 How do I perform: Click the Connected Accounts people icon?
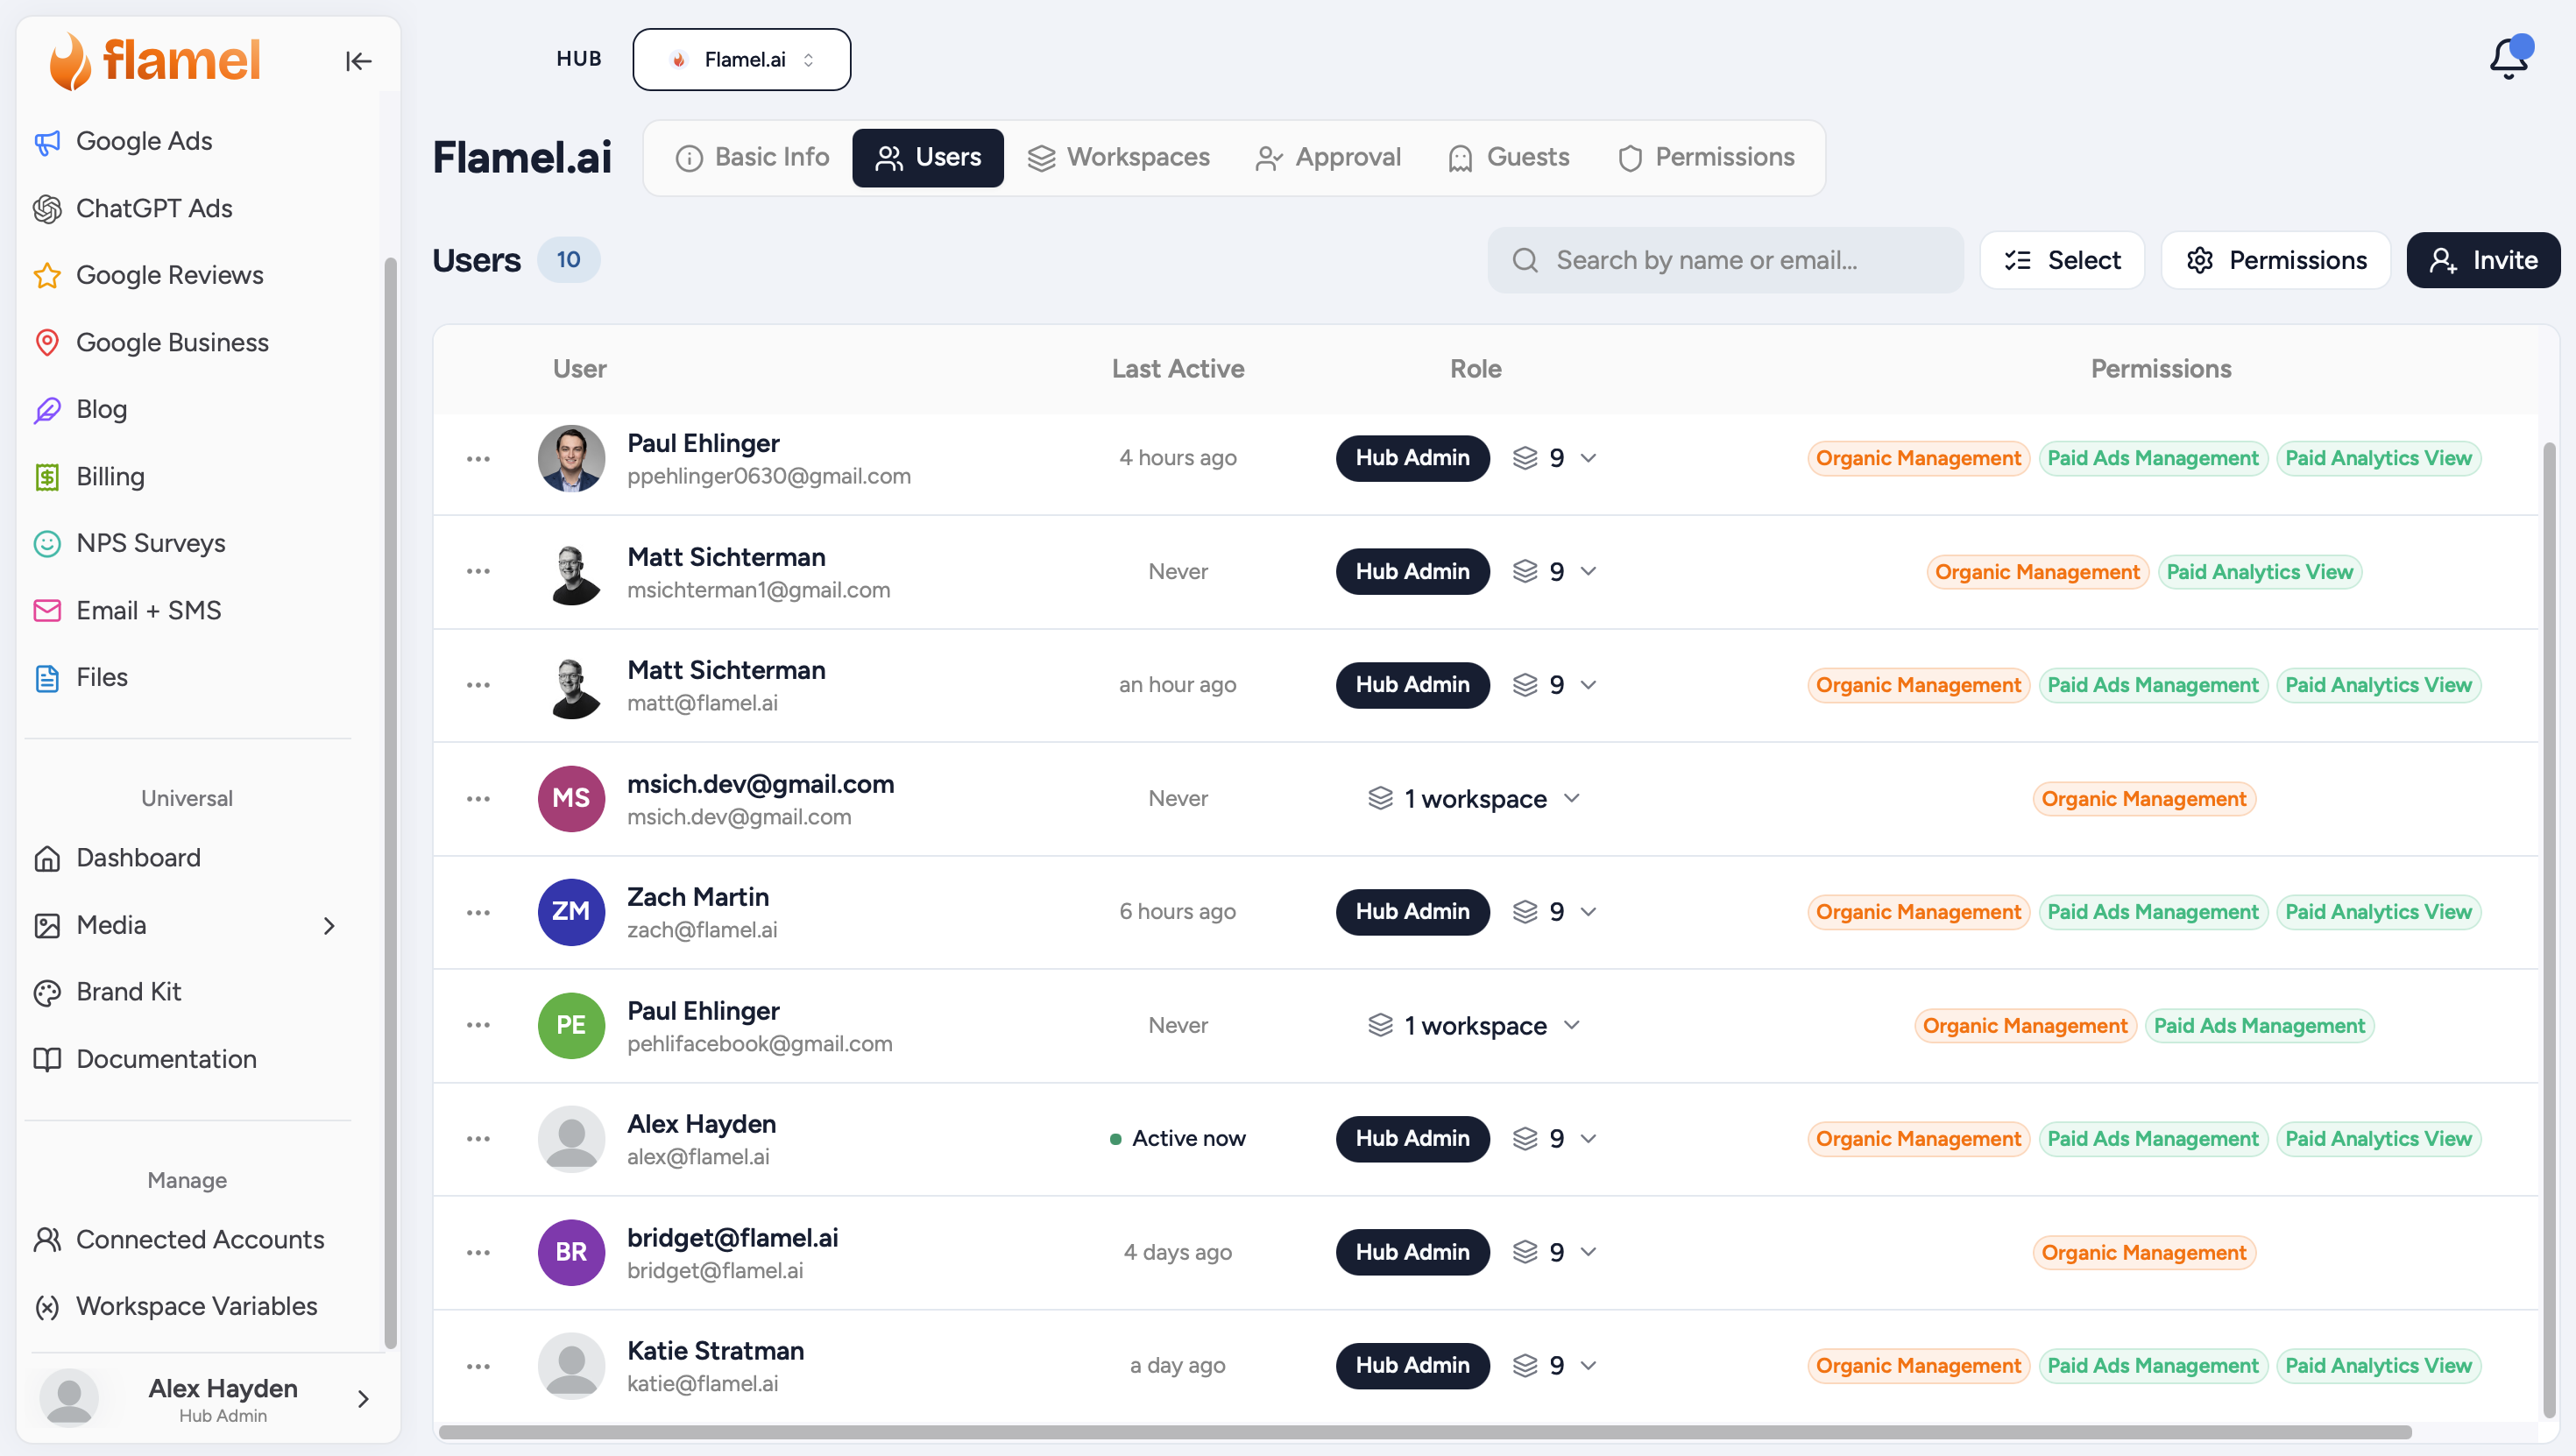tap(47, 1240)
